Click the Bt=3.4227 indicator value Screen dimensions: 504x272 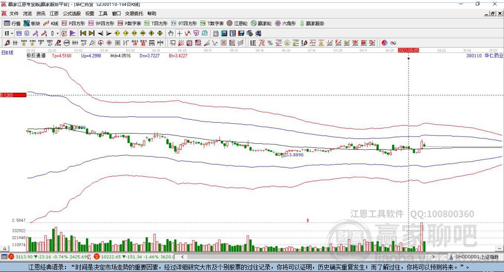[x=178, y=56]
